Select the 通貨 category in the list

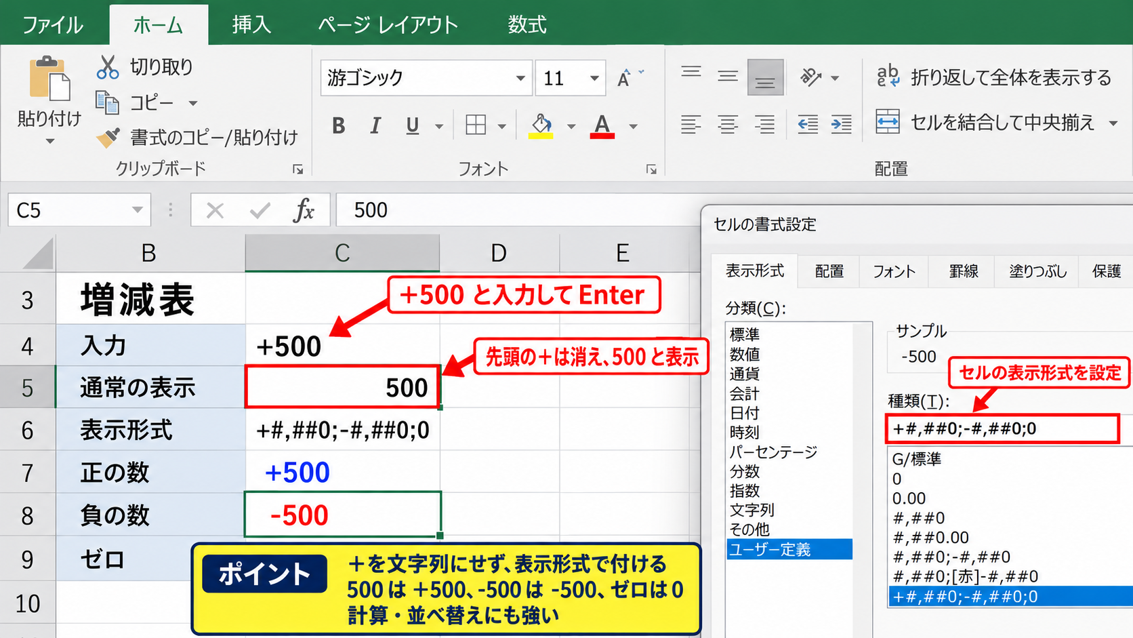pyautogui.click(x=745, y=374)
